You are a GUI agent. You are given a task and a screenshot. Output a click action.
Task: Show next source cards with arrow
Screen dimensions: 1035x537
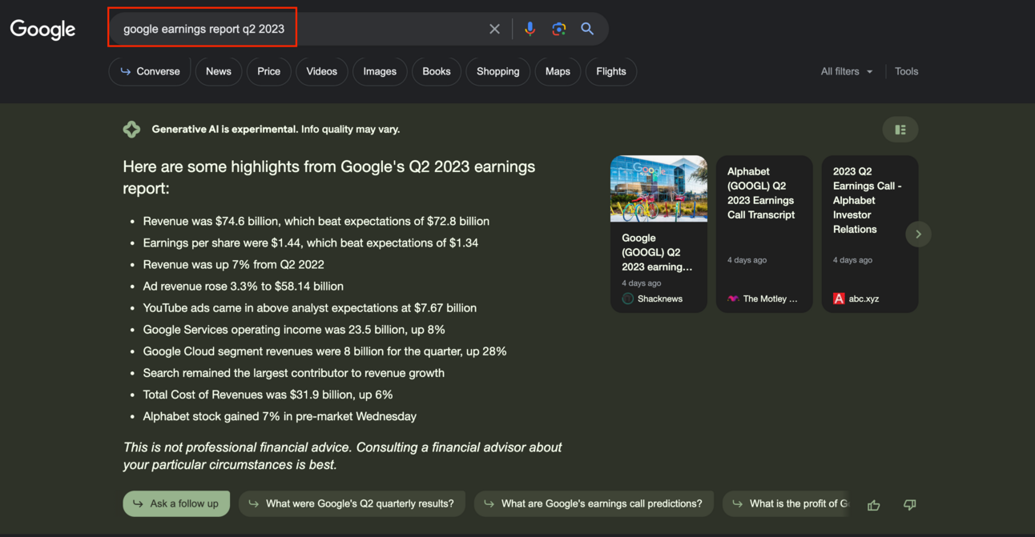point(918,234)
